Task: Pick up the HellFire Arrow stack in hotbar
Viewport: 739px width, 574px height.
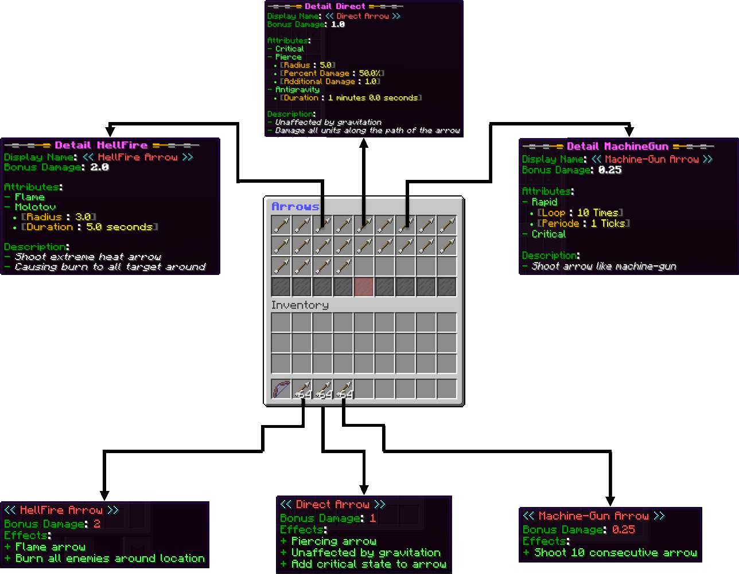Action: (x=302, y=389)
